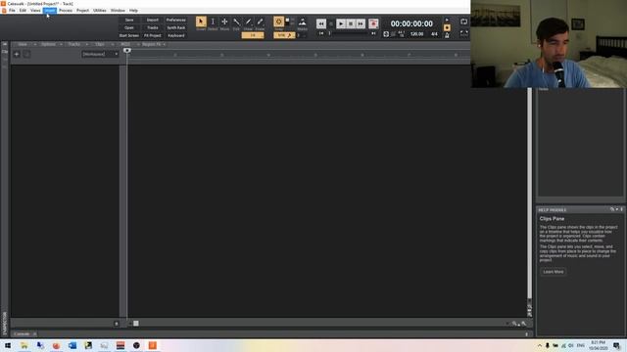Open the Utilities menu
The height and width of the screenshot is (352, 627).
tap(100, 11)
